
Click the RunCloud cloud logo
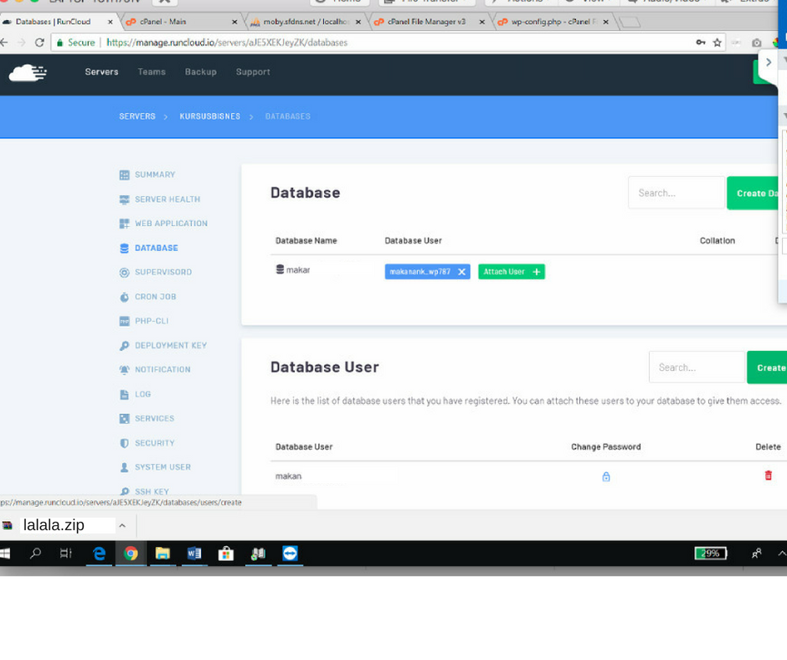click(28, 73)
